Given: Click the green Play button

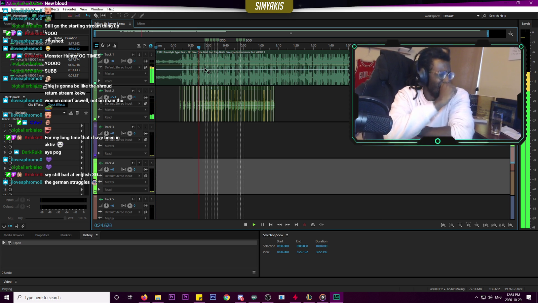Looking at the screenshot, I should tap(254, 225).
